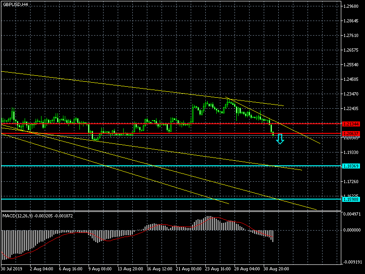The image size is (365, 274).
Task: Click the MACD -0.009191 scale value
Action: (352, 262)
